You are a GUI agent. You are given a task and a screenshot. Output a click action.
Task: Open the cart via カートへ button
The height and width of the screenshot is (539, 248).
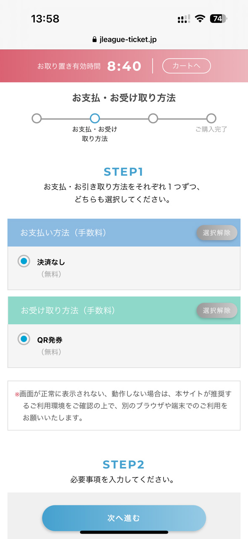pyautogui.click(x=186, y=66)
